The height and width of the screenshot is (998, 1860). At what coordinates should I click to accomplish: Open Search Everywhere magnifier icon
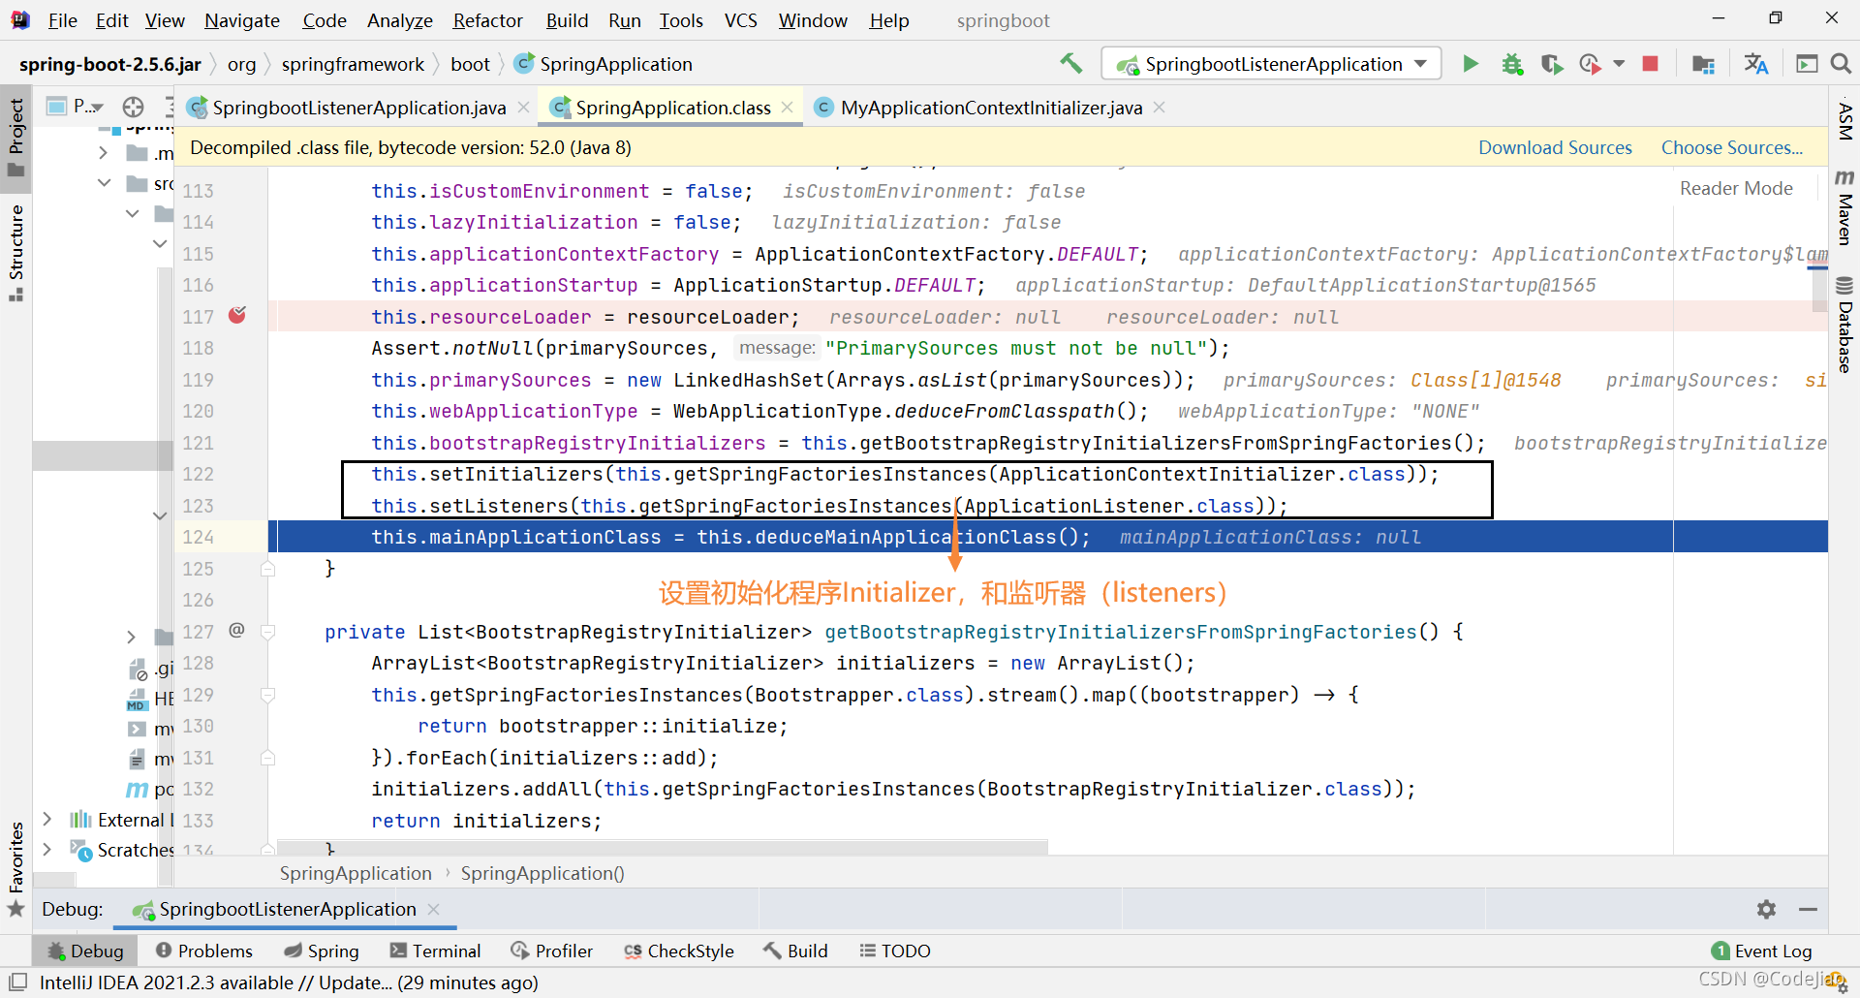point(1841,64)
